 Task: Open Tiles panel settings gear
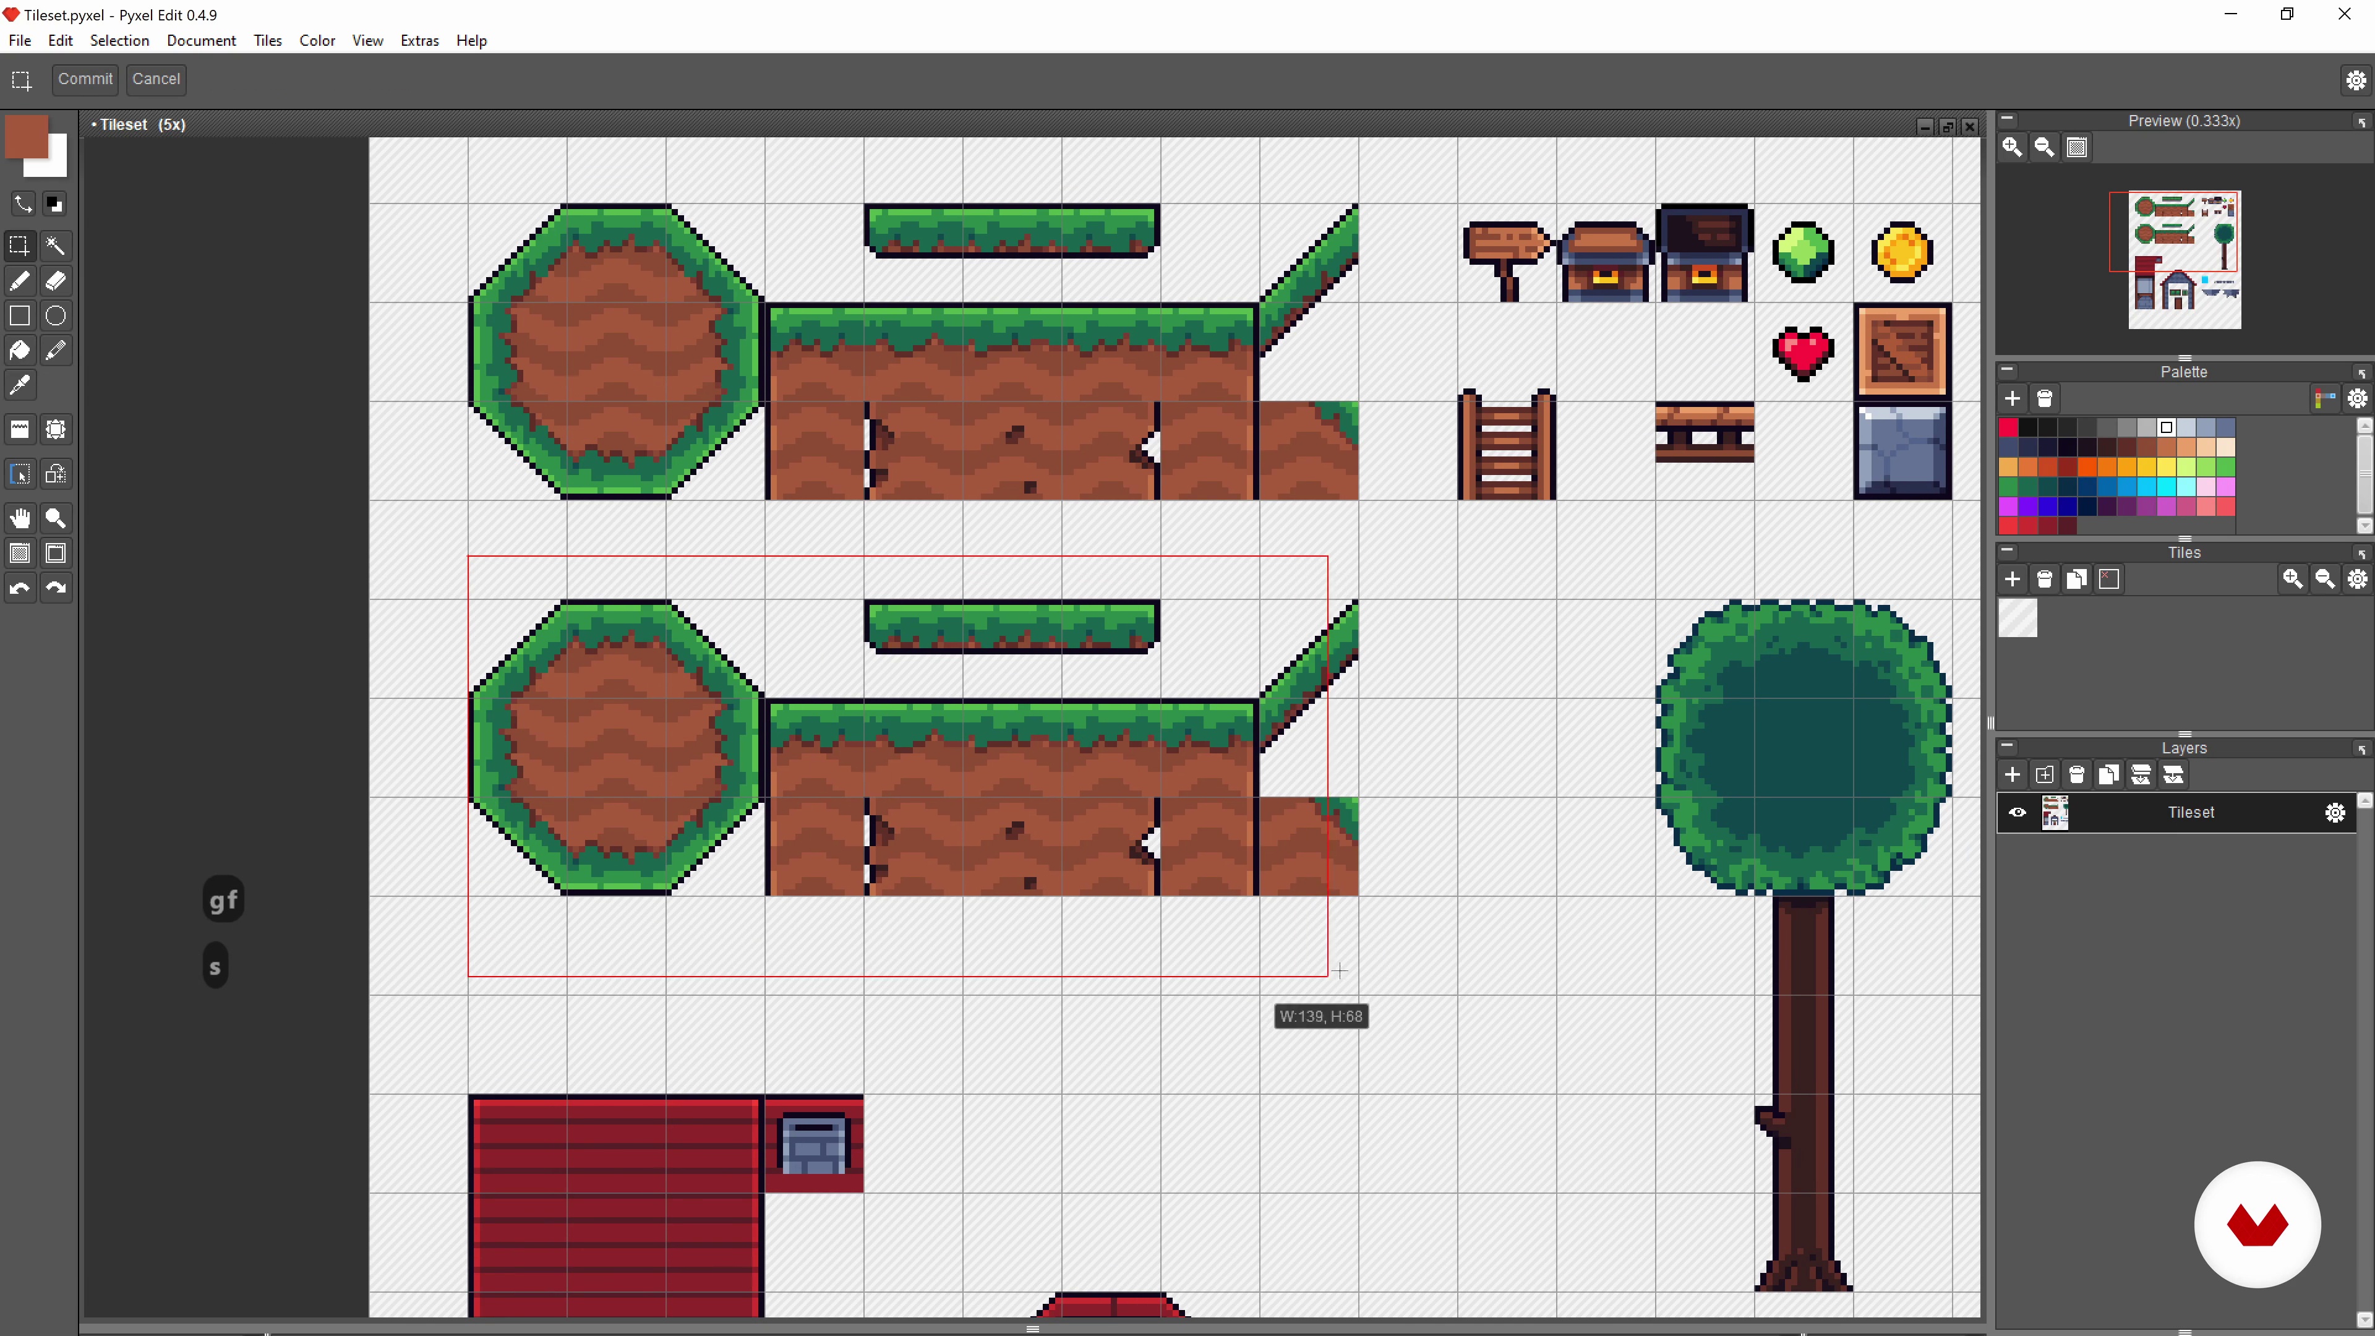(x=2358, y=579)
